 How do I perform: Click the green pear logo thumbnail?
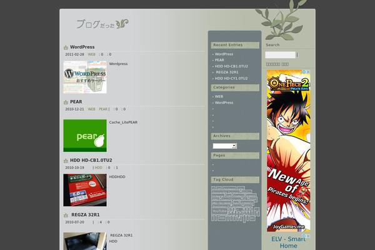point(85,136)
